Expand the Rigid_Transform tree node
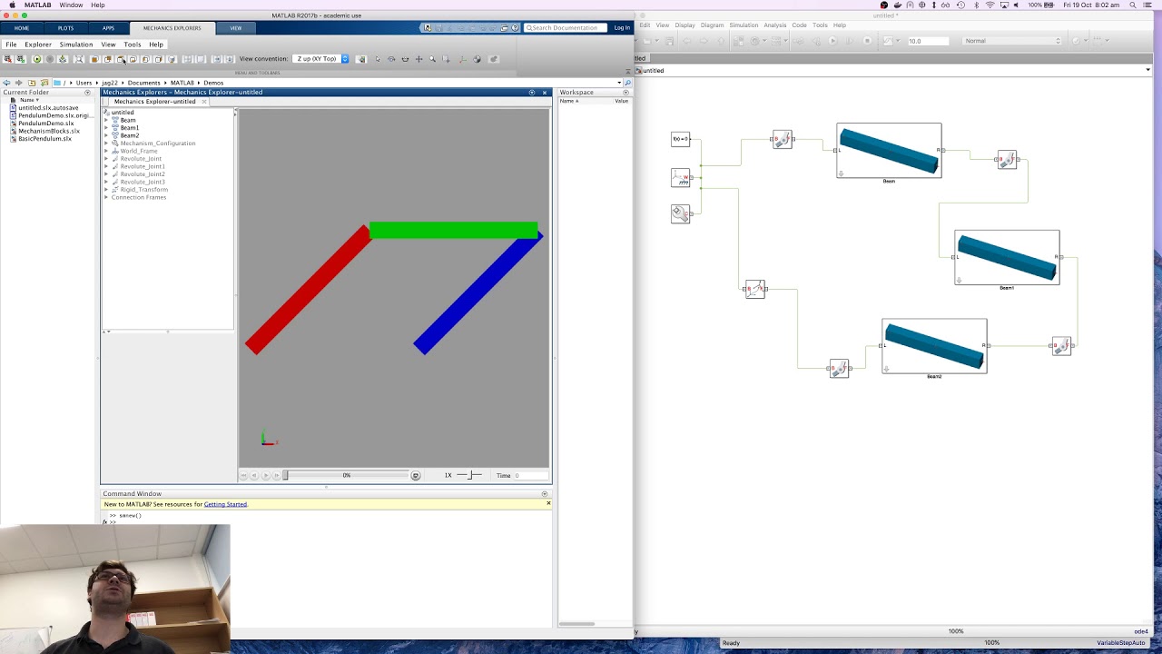The image size is (1162, 654). 106,190
